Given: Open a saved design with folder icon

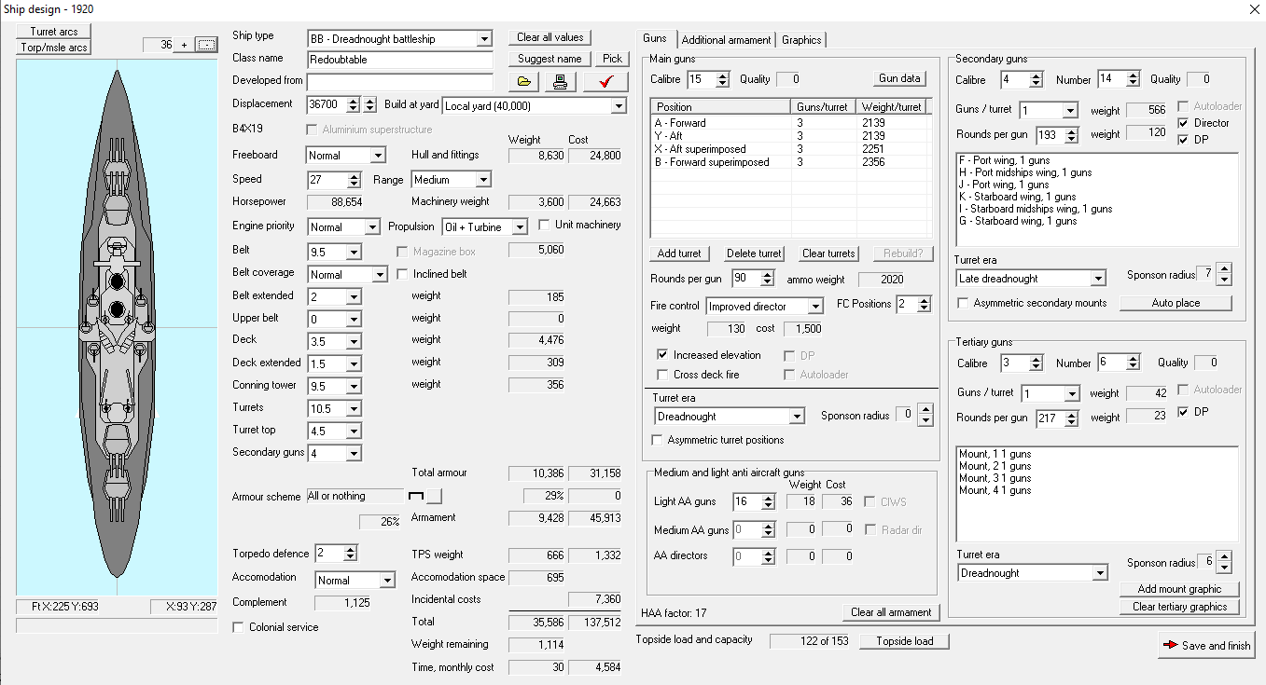Looking at the screenshot, I should [x=523, y=82].
